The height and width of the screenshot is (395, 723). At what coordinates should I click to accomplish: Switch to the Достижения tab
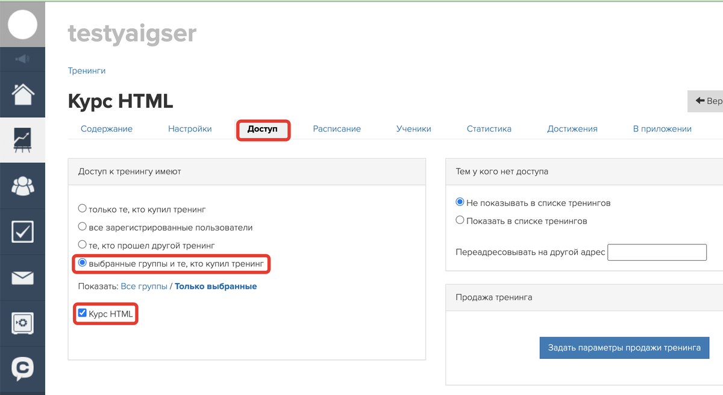572,129
